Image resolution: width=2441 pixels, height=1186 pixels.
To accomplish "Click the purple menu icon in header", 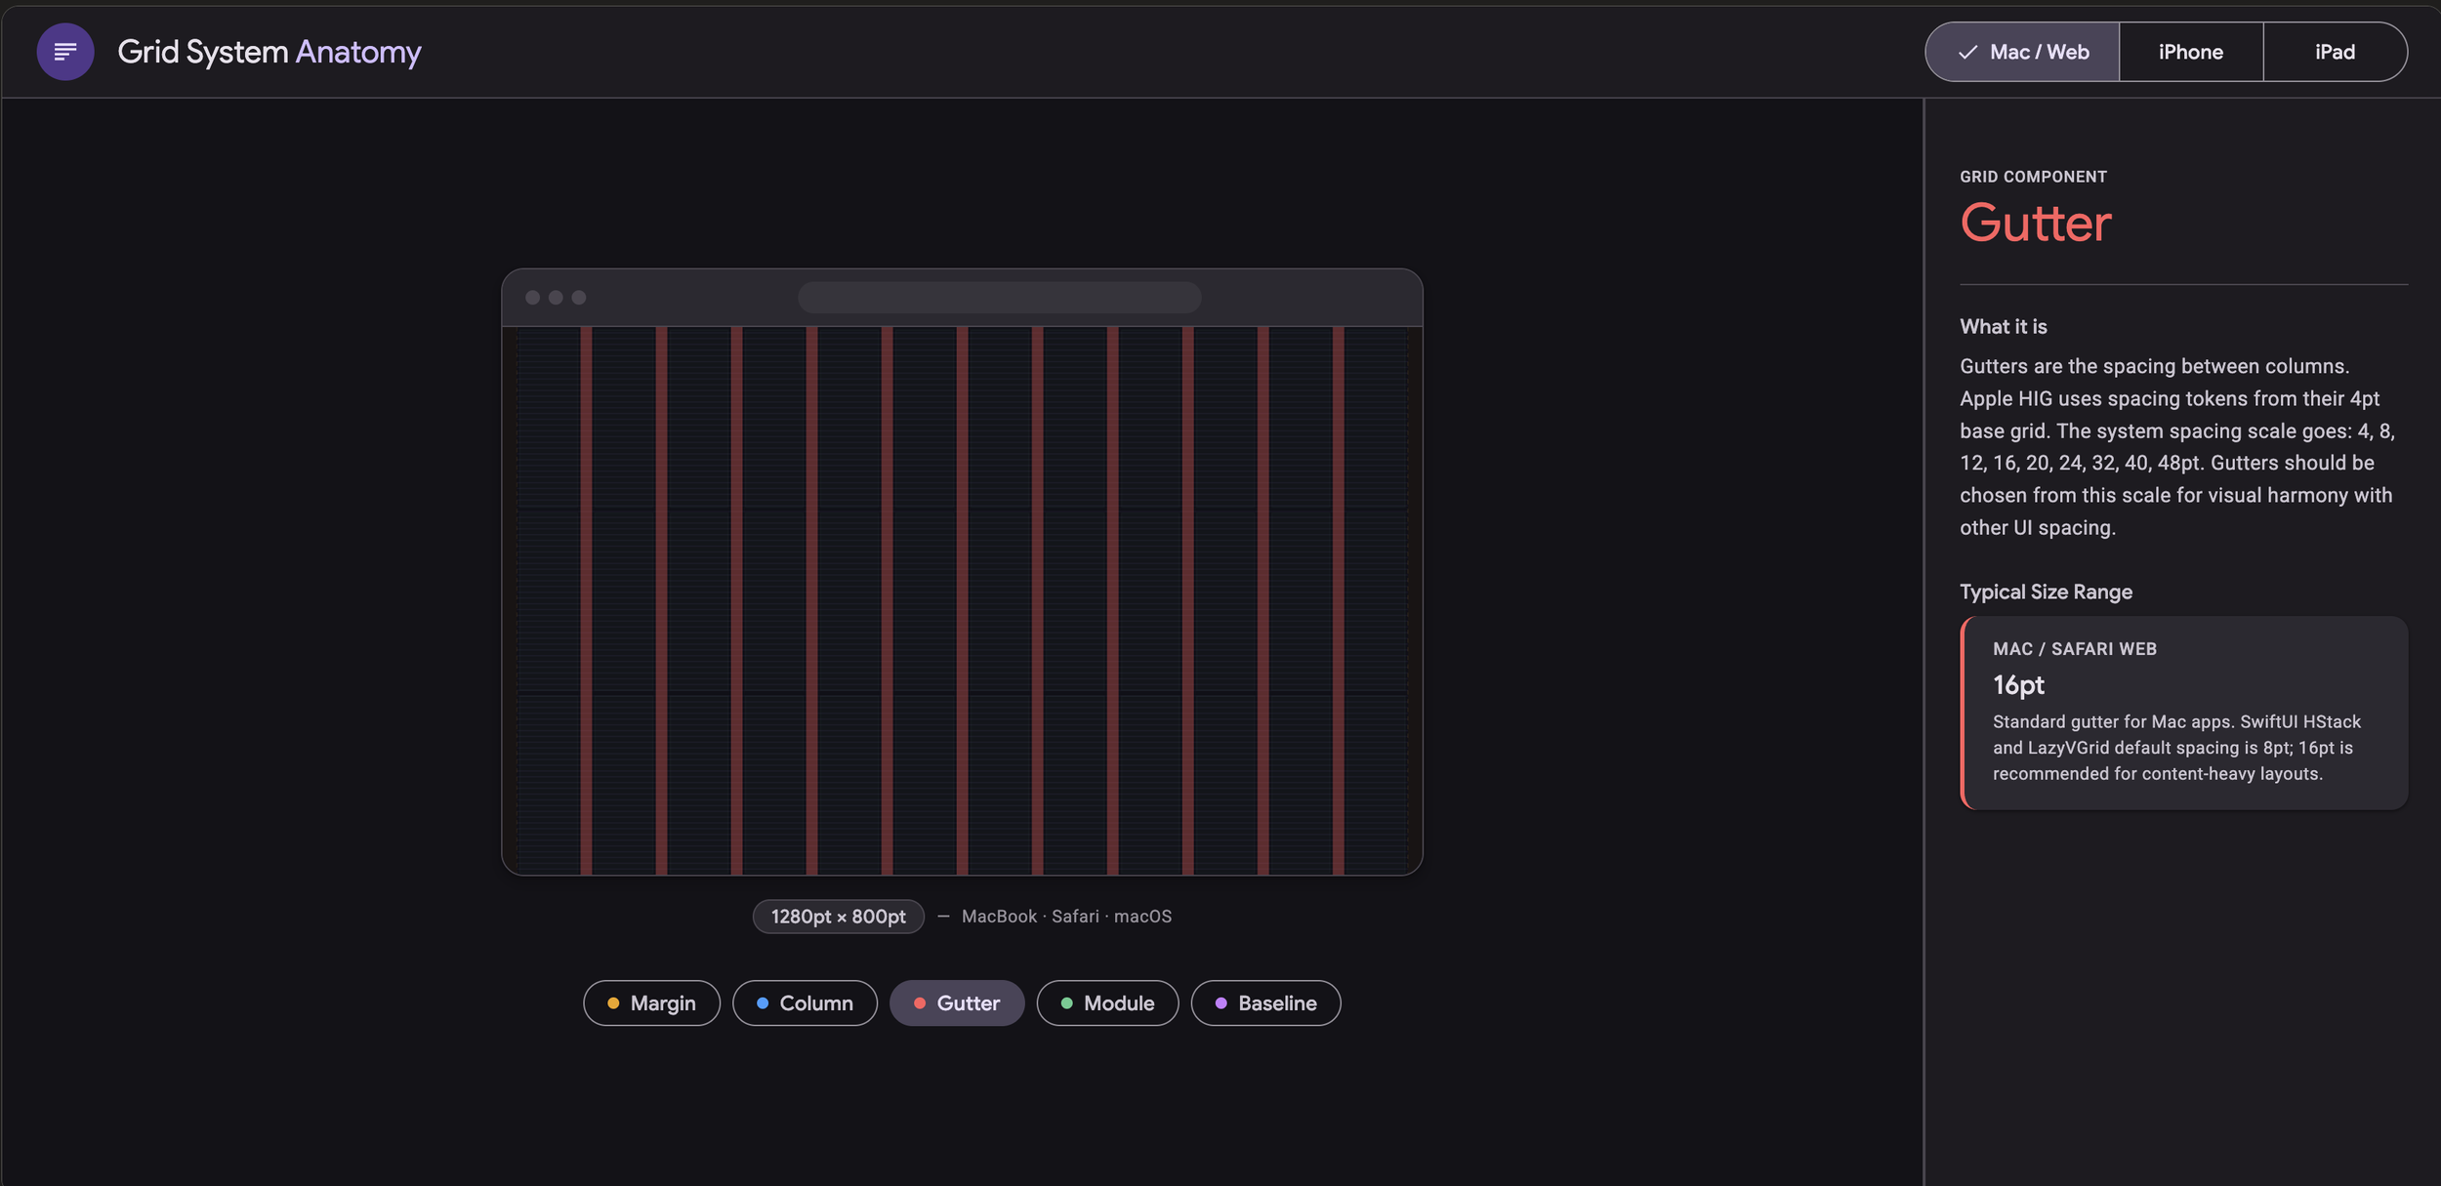I will [65, 52].
